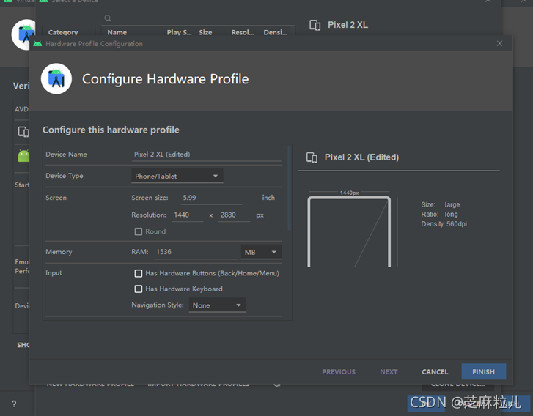Click the resolution height field 2880
This screenshot has width=533, height=416.
point(234,215)
